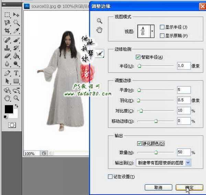Uncheck the 智能半径 checkbox
Screen dimensions: 206x195
coord(138,57)
